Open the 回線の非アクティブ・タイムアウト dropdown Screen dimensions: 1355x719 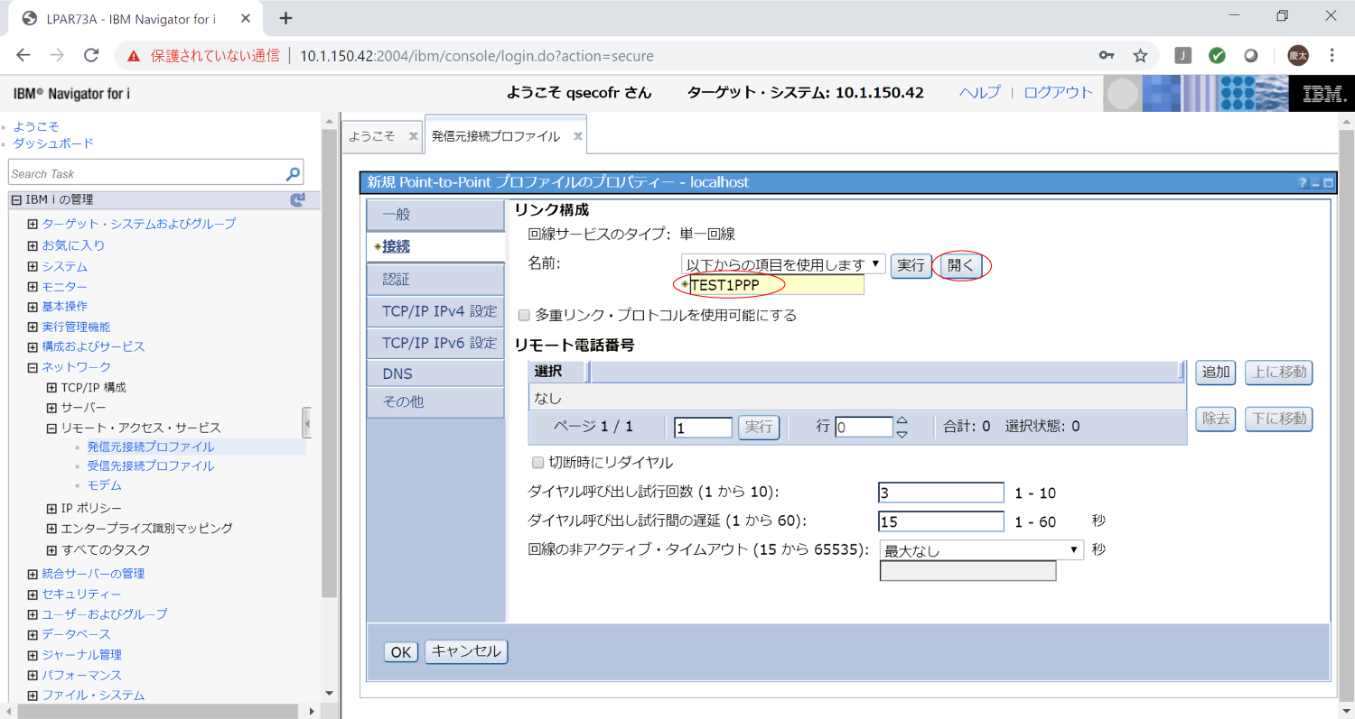pos(981,550)
